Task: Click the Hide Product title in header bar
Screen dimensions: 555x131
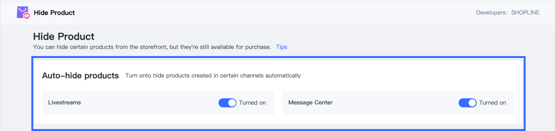Action: (54, 13)
